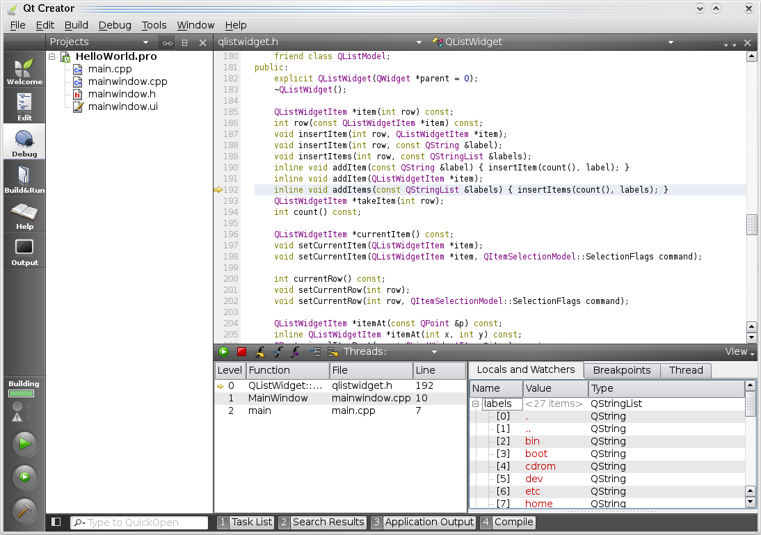Select the 'cdrom' value in Locals
This screenshot has width=761, height=535.
[540, 466]
